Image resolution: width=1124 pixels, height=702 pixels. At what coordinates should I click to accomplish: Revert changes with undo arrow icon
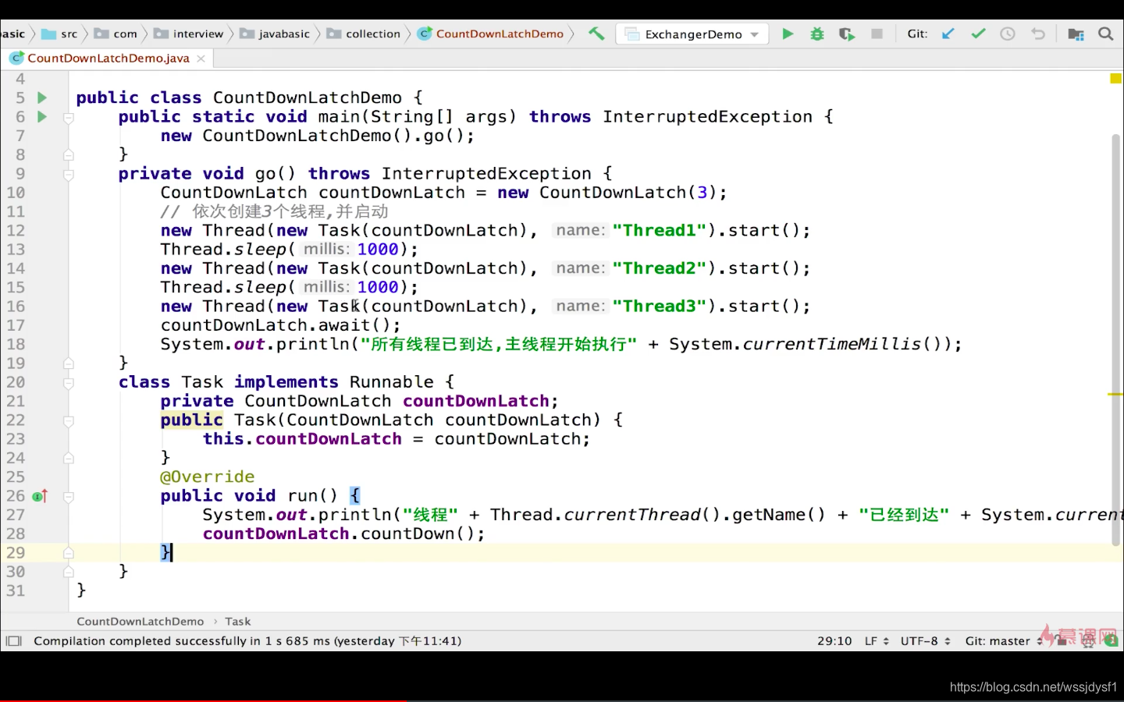tap(1037, 34)
